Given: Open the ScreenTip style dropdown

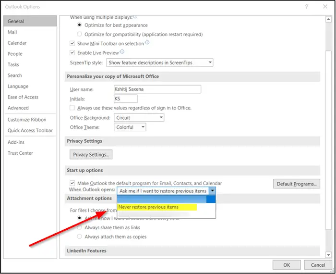Looking at the screenshot, I should [x=160, y=62].
